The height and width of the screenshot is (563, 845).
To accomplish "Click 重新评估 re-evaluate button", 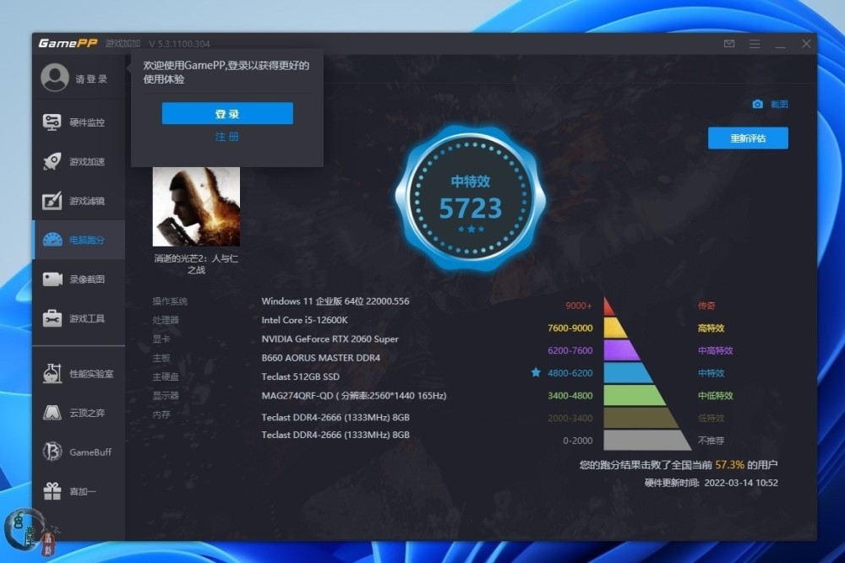I will (748, 138).
